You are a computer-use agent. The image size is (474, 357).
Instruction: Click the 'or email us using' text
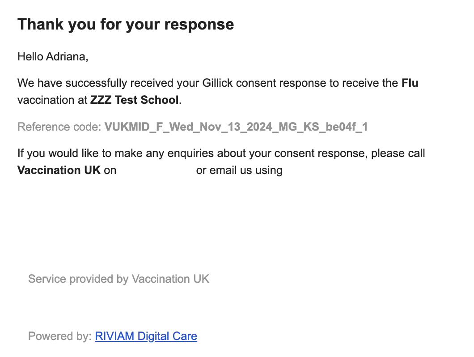[x=239, y=170]
